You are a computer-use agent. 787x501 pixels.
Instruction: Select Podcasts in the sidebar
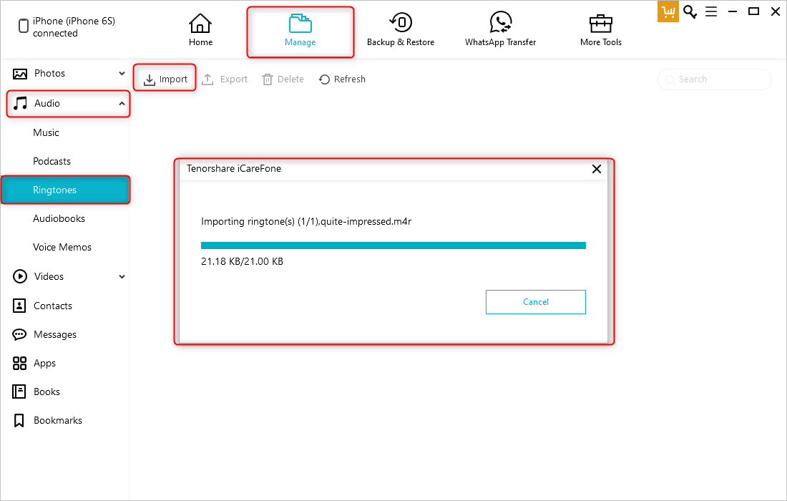point(52,162)
